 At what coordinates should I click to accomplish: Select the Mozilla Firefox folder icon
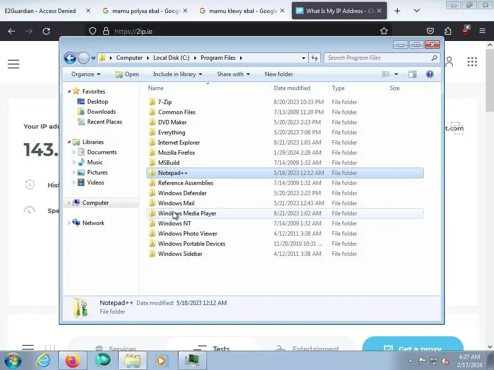click(152, 152)
